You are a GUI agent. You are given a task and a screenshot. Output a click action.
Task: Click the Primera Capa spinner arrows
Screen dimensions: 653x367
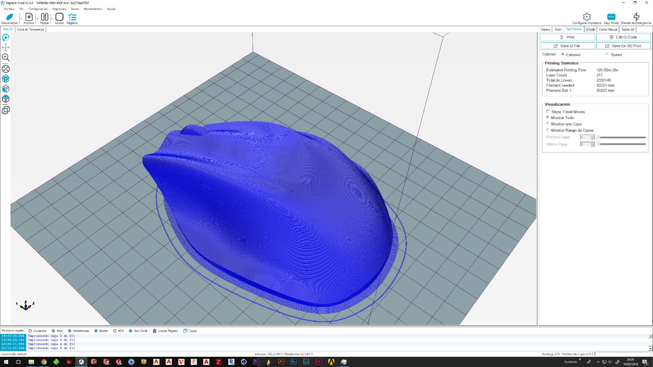593,137
